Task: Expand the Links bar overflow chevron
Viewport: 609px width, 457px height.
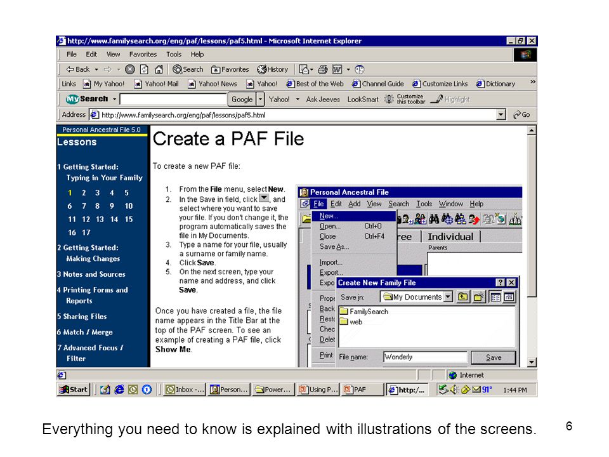Action: (532, 82)
